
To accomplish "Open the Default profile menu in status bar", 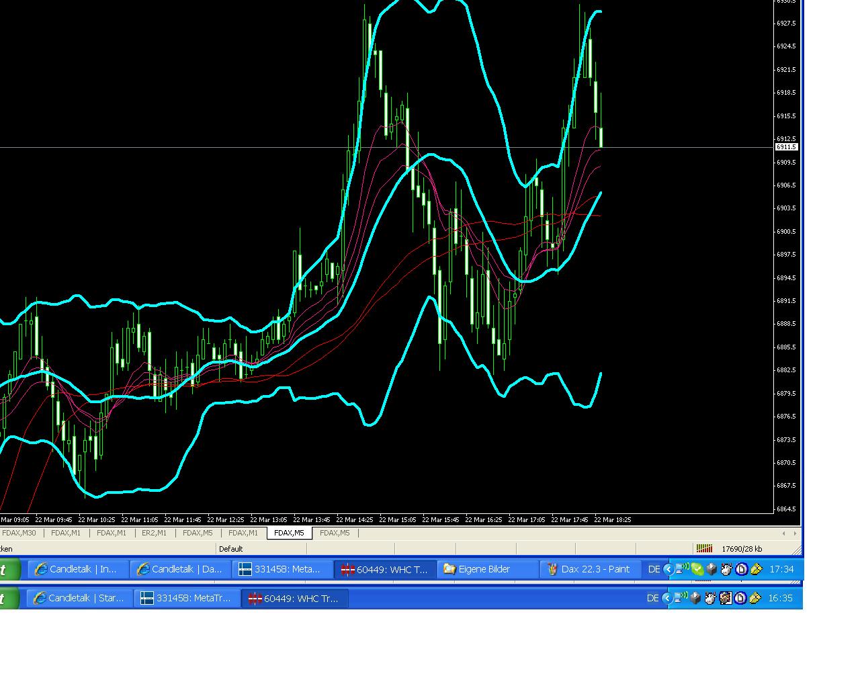I will [230, 549].
